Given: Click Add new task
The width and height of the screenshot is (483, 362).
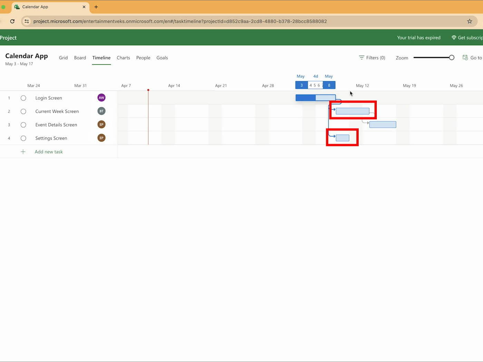Looking at the screenshot, I should click(49, 152).
